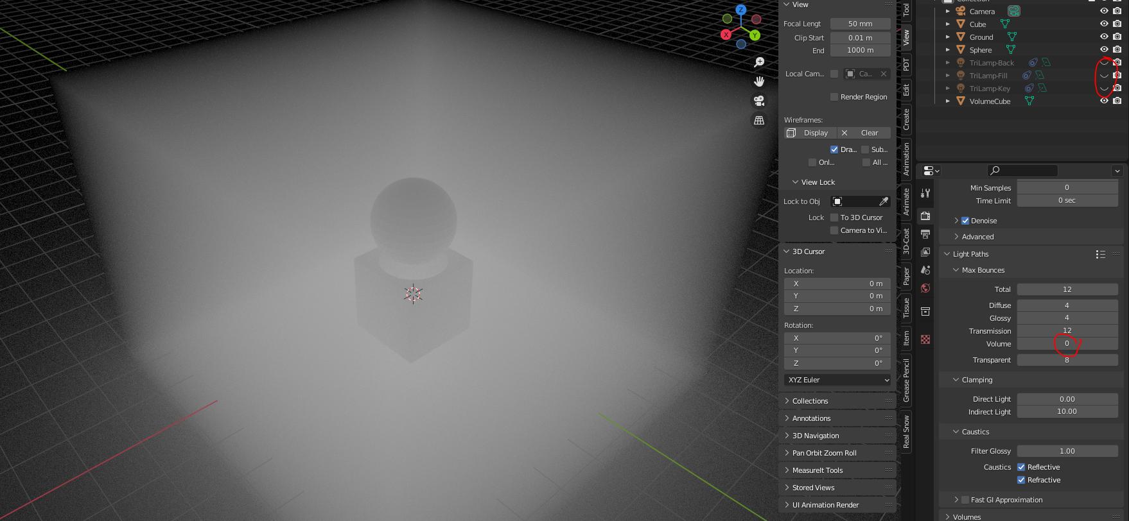This screenshot has height=521, width=1129.
Task: Click the Indirect Light clamping value
Action: click(1067, 412)
